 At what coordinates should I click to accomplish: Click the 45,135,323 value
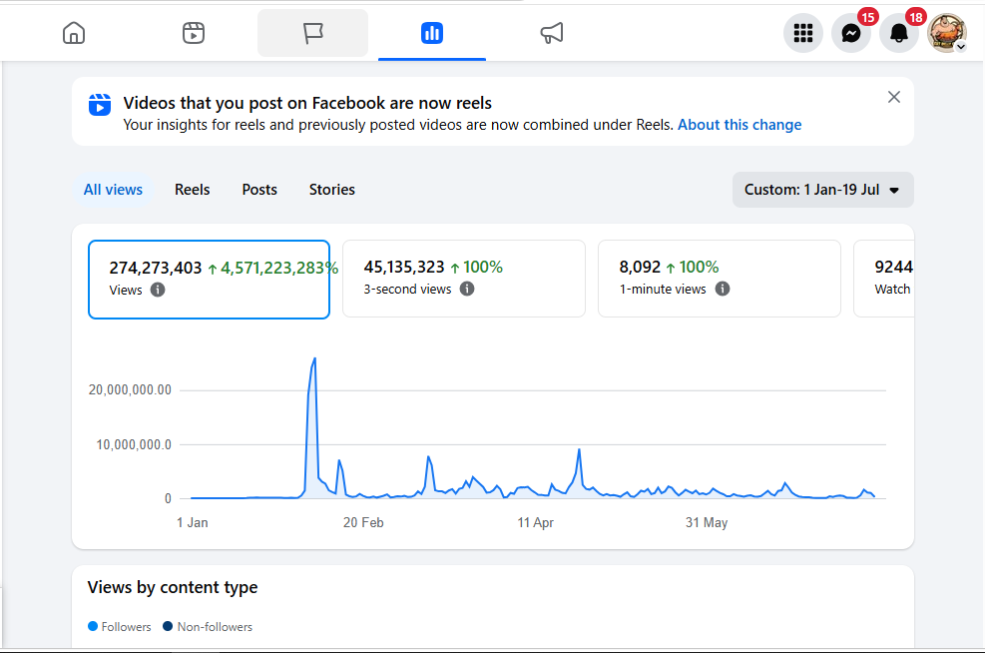[404, 267]
